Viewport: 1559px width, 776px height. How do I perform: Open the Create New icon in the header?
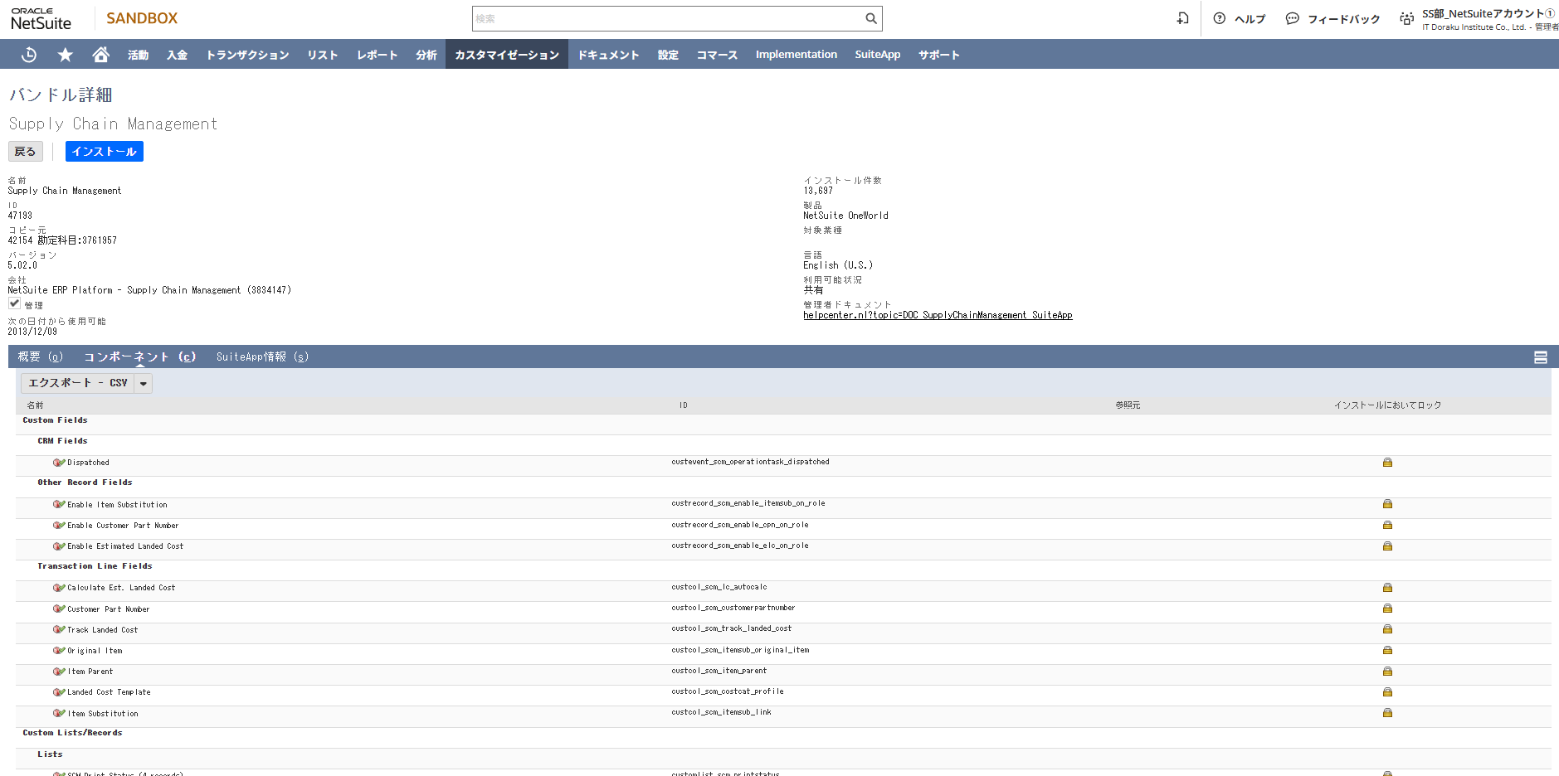click(1183, 18)
